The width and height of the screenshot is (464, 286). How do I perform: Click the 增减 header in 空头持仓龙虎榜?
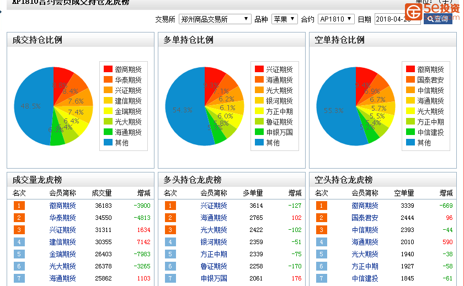tap(446, 193)
